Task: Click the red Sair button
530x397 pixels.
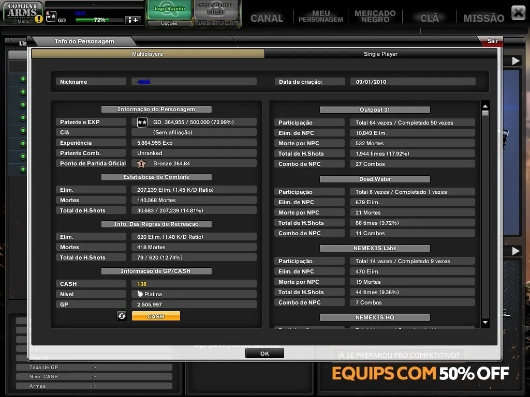Action: (492, 41)
